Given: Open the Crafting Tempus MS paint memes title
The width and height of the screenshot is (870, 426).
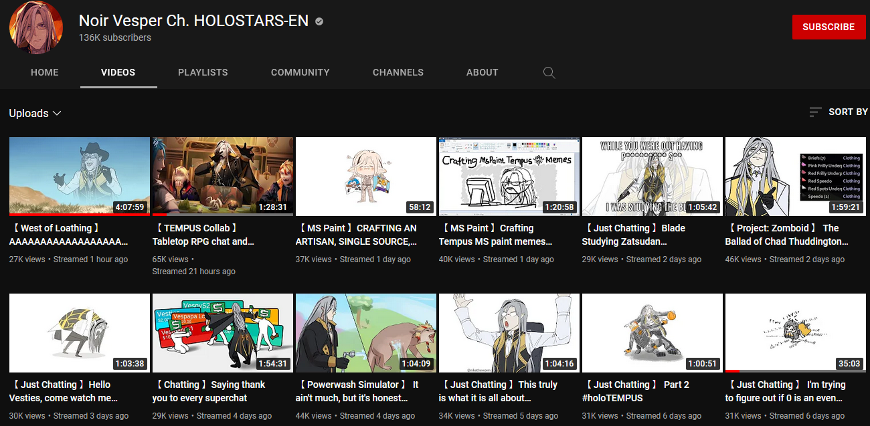Looking at the screenshot, I should [496, 235].
